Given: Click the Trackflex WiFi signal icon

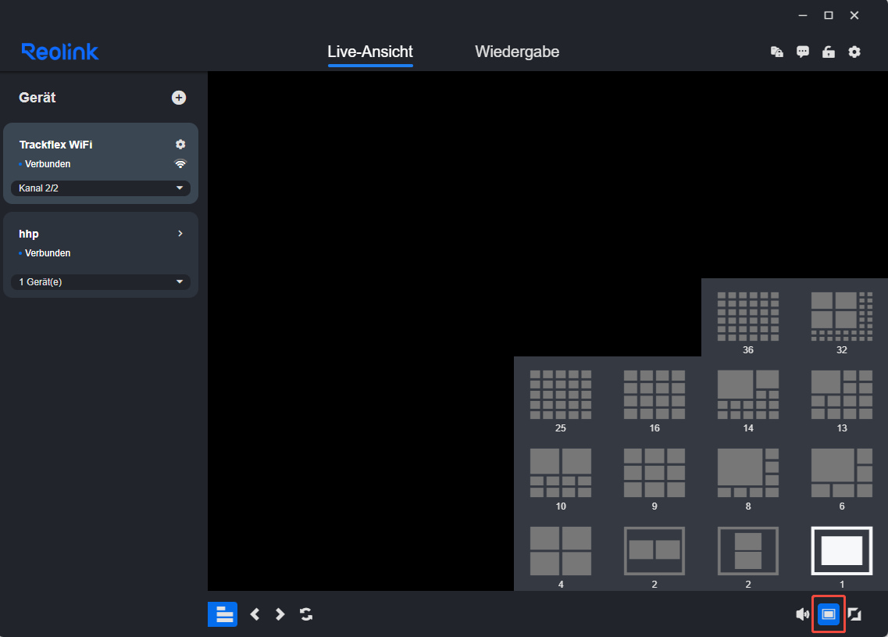Looking at the screenshot, I should click(x=180, y=164).
